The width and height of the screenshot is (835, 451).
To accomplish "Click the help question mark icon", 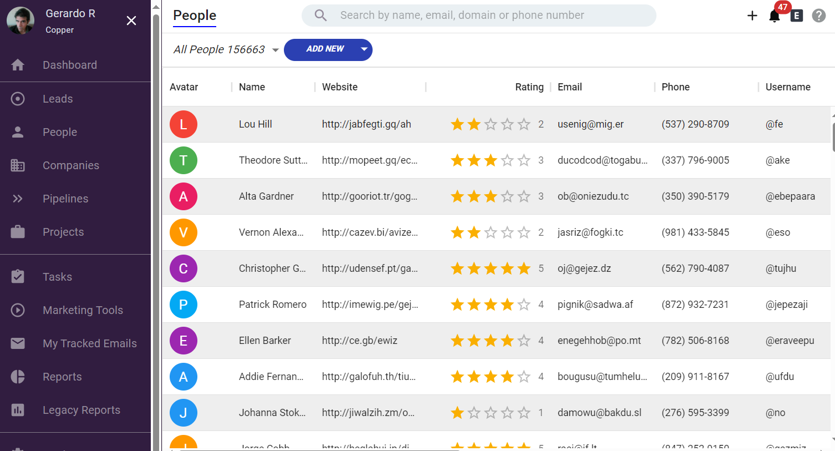I will tap(819, 16).
